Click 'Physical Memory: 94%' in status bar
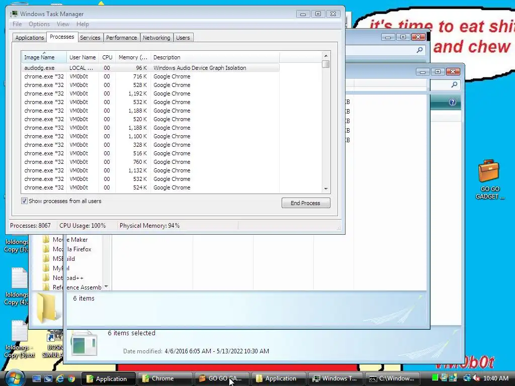 (149, 226)
